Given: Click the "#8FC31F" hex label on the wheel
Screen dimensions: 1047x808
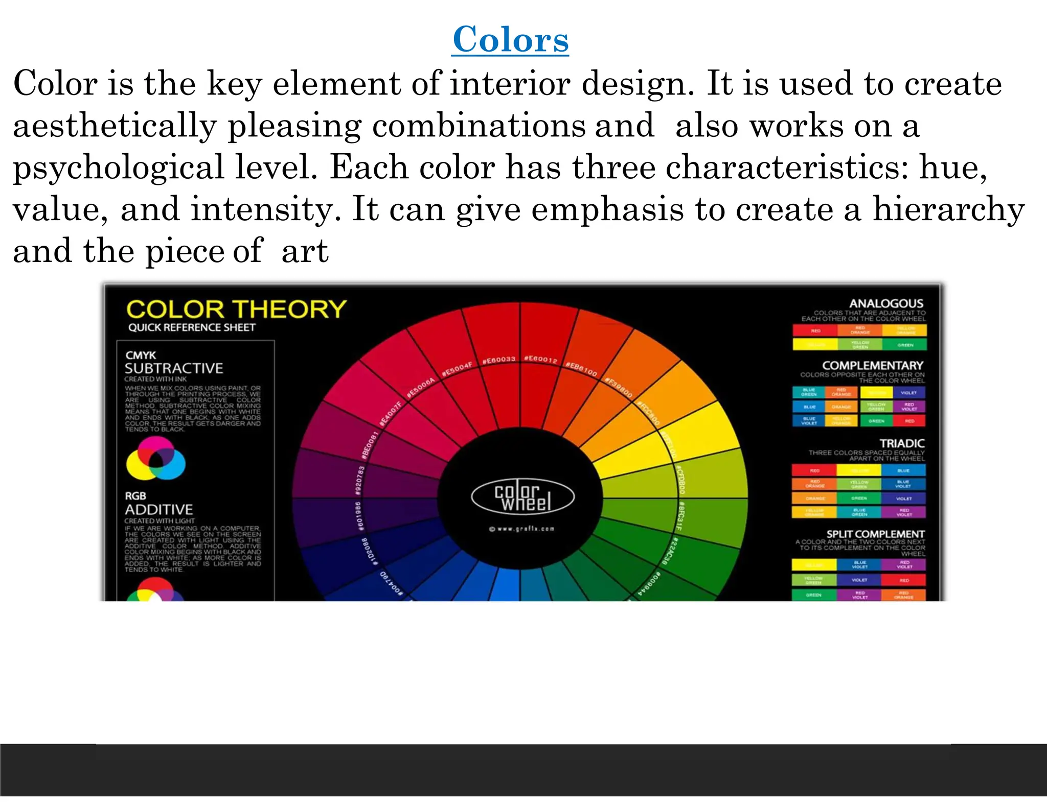Looking at the screenshot, I should (x=680, y=516).
